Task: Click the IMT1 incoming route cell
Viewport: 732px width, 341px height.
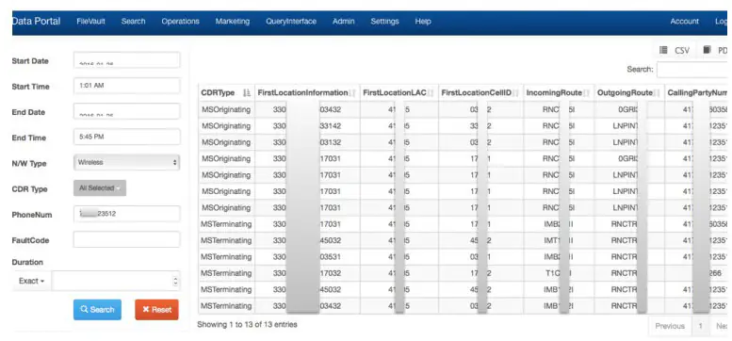Action: pyautogui.click(x=559, y=240)
